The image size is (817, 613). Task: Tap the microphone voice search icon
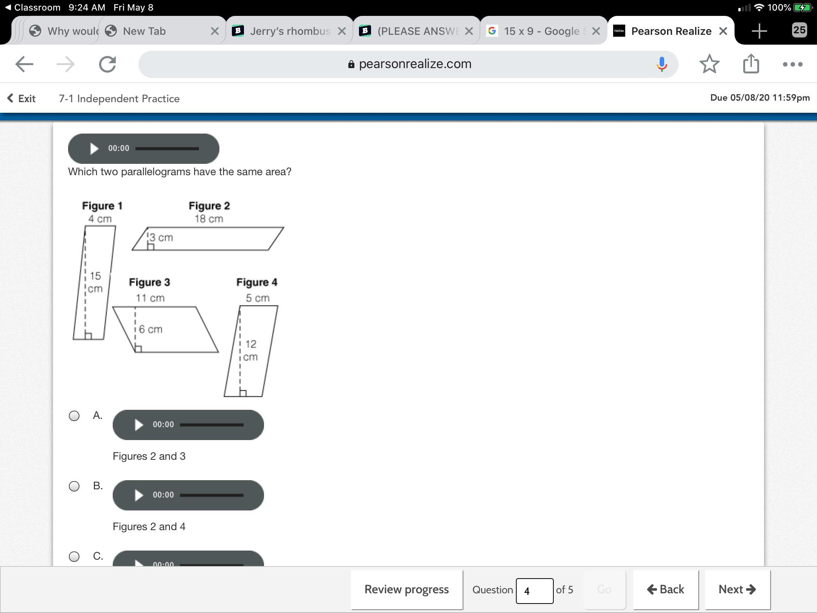point(662,64)
